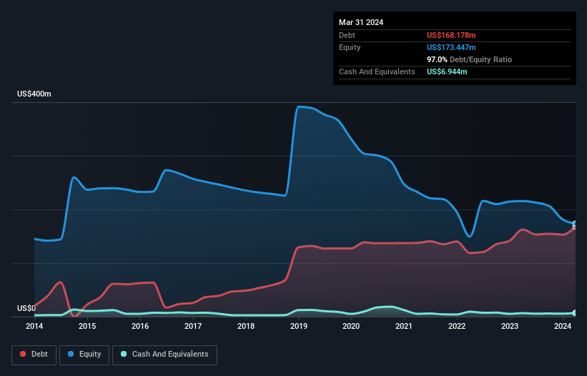This screenshot has width=587, height=376.
Task: Toggle the Equity series legend button
Action: point(84,355)
